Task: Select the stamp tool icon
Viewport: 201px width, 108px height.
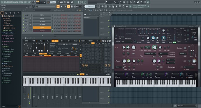Action: click(72, 6)
